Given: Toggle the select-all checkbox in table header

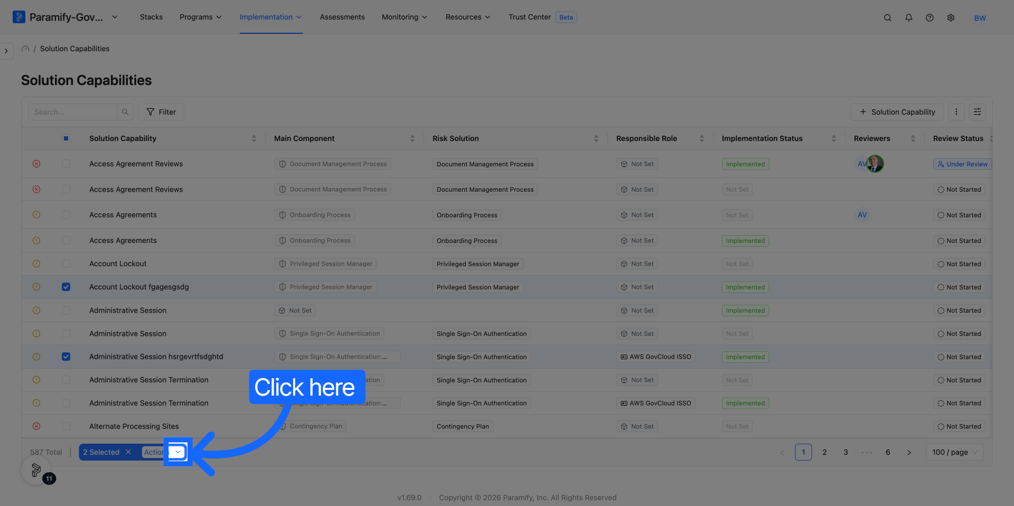Looking at the screenshot, I should 66,138.
